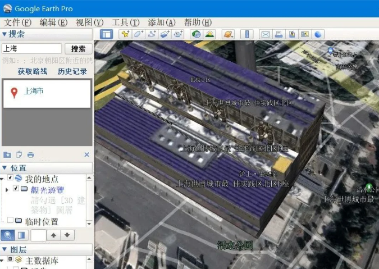Image resolution: width=379 pixels, height=269 pixels.
Task: Collapse the 图层 panel
Action: (4, 249)
